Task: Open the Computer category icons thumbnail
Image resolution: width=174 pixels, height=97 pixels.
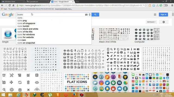Action: click(147, 34)
